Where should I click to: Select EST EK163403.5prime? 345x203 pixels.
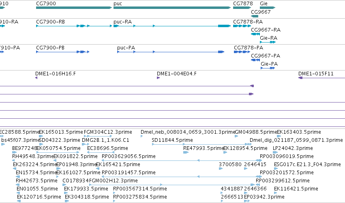coord(299,132)
